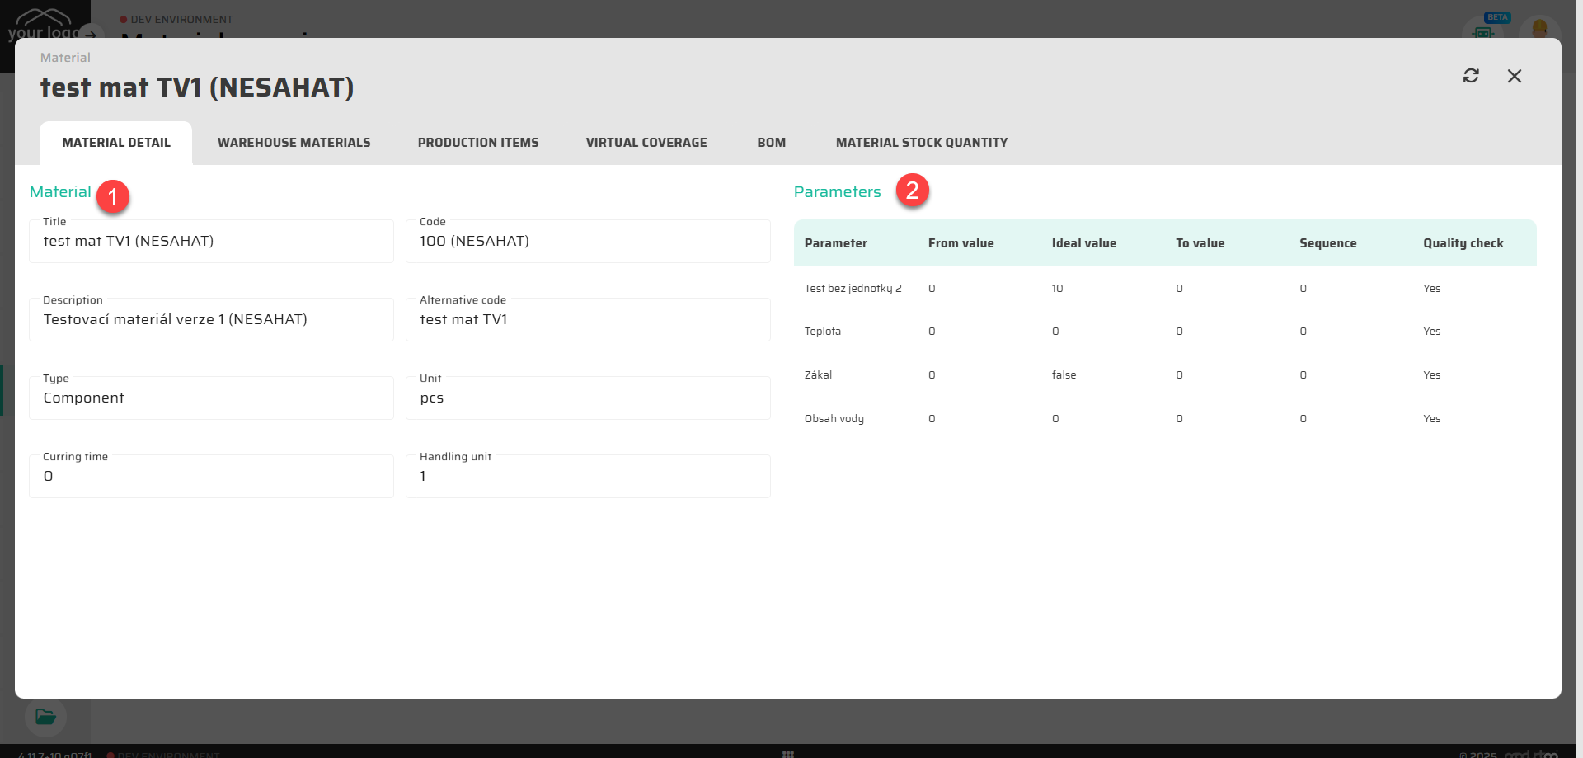Open the Production Items tab
Image resolution: width=1583 pixels, height=758 pixels.
click(478, 143)
